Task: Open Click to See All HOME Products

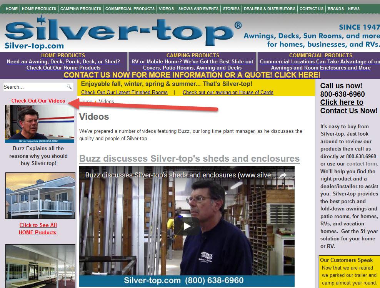Action: coord(38,229)
